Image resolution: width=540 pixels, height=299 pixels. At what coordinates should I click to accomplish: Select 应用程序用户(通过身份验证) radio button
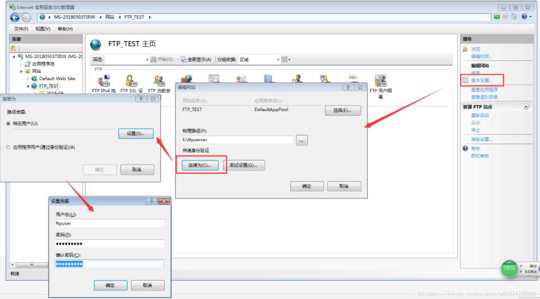tap(8, 148)
